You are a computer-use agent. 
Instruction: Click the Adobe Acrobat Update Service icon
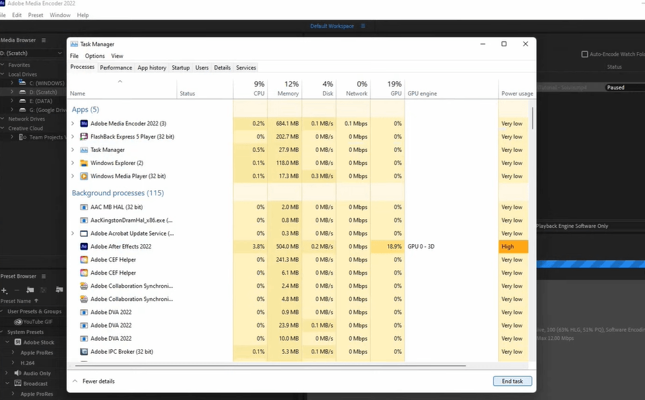pyautogui.click(x=84, y=234)
